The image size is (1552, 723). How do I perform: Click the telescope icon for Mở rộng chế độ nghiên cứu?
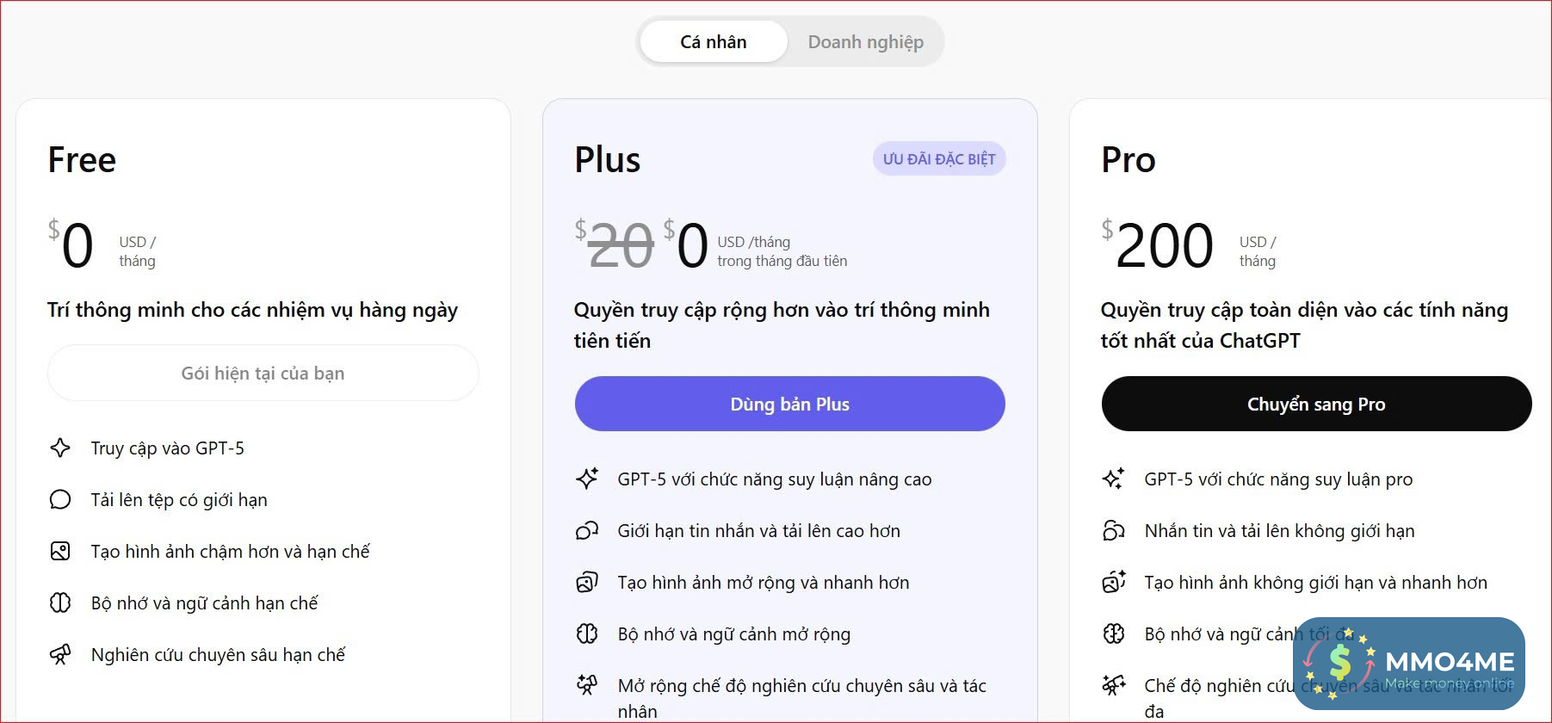[x=587, y=685]
